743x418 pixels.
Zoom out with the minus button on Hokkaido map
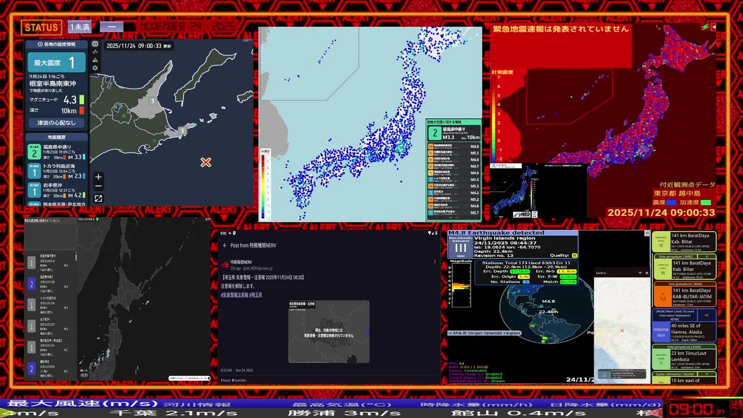[99, 186]
